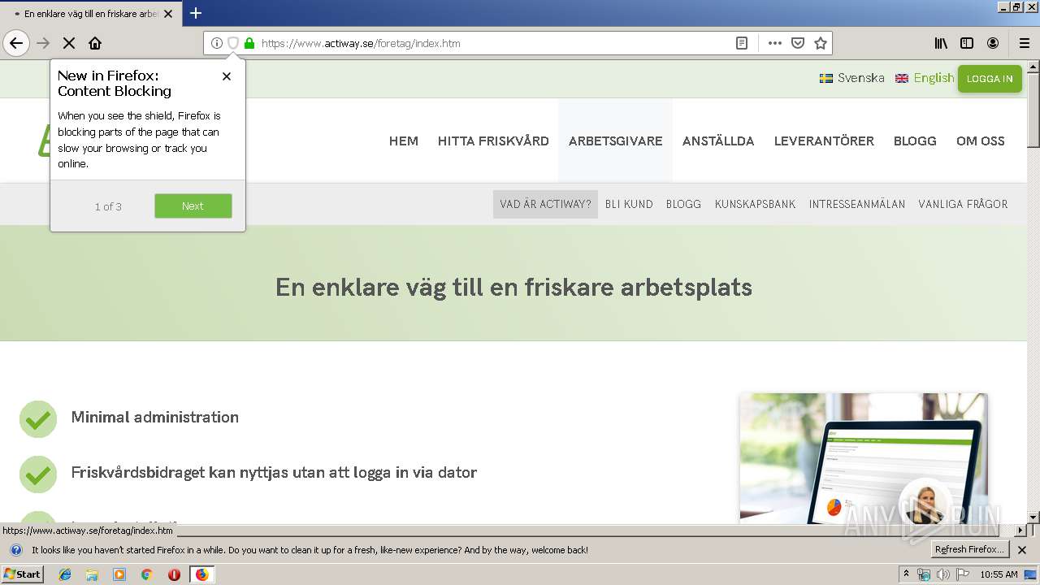
Task: Click the network tray icon
Action: point(924,574)
